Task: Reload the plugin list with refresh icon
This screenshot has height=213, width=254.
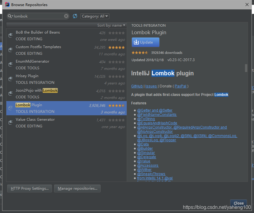Action: 75,16
